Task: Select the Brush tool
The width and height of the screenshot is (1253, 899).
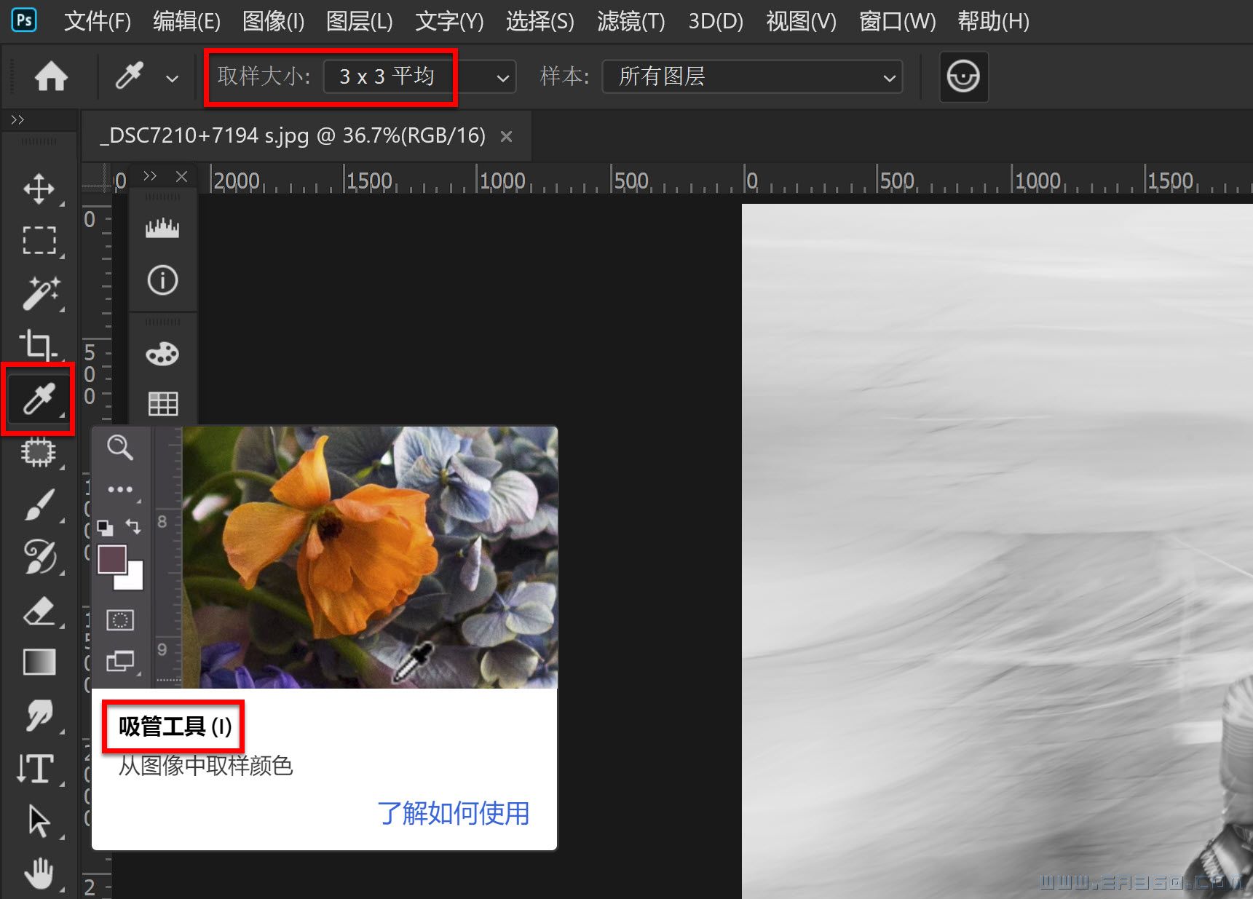Action: [x=39, y=504]
